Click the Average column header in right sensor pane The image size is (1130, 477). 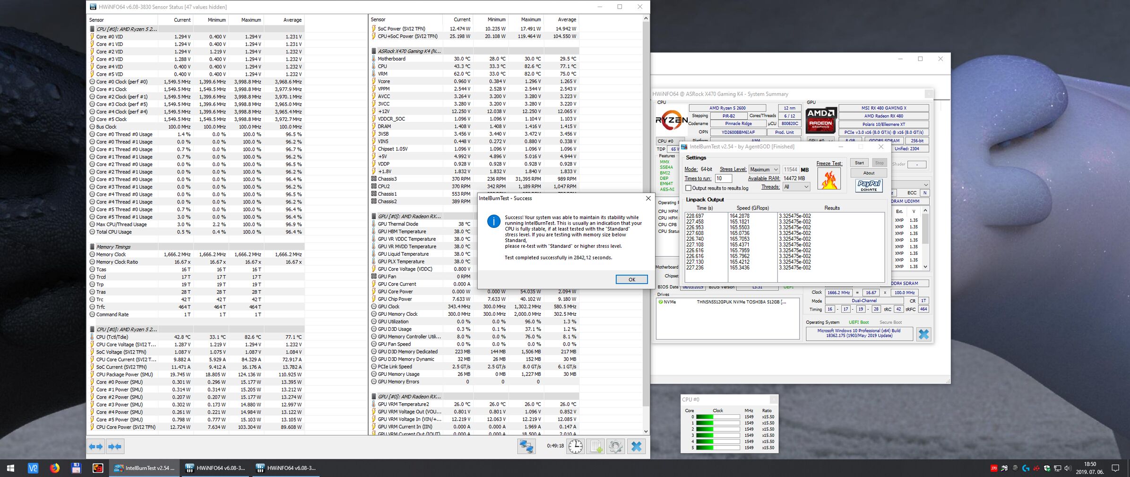click(x=561, y=19)
